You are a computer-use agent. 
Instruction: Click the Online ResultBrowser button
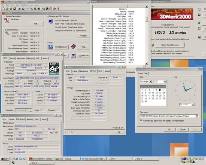click(170, 45)
